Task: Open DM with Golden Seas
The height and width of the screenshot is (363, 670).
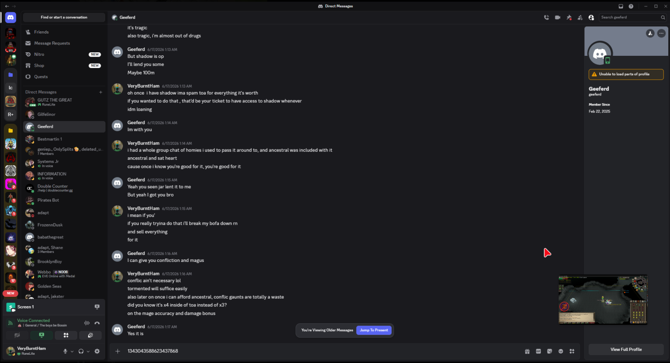Action: tap(64, 286)
